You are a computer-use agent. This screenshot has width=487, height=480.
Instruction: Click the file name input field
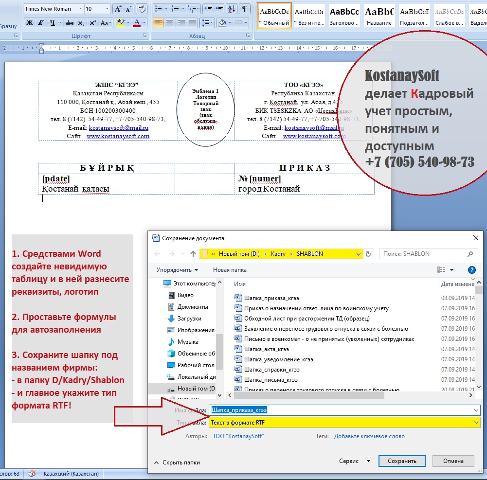click(344, 410)
